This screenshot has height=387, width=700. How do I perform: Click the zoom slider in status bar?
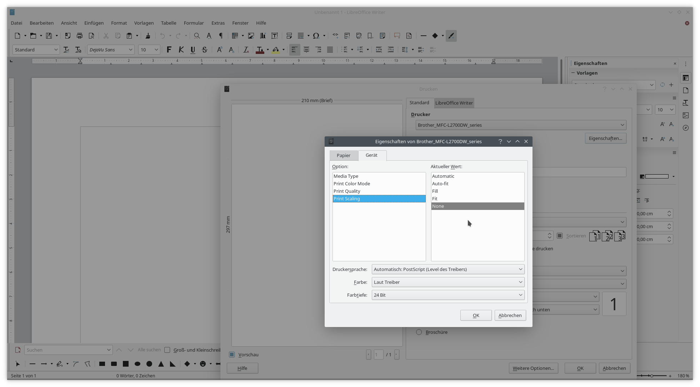point(652,376)
